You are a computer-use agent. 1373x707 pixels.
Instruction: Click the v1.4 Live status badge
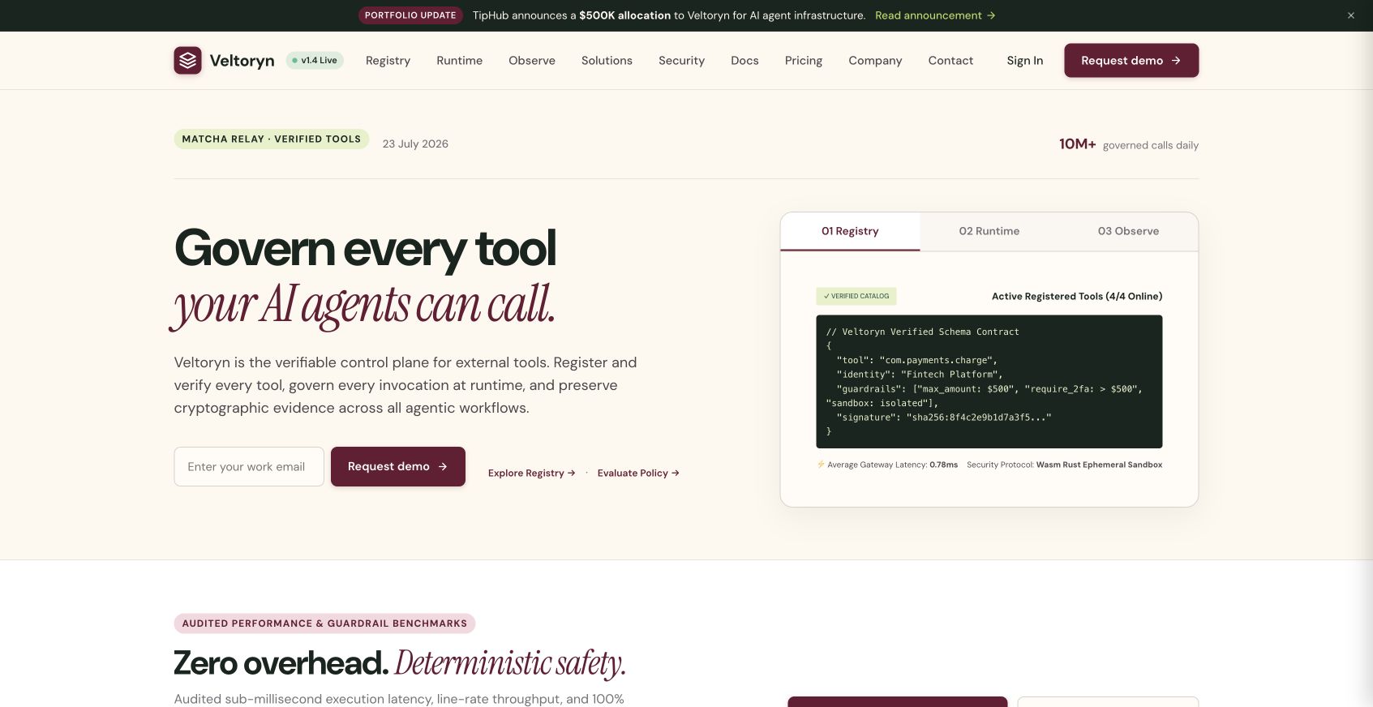point(315,60)
